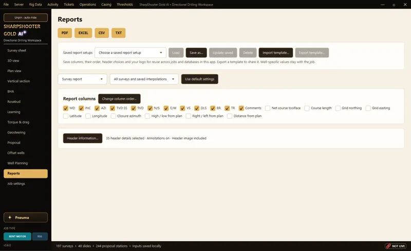Go to Proposal page
This screenshot has width=411, height=251.
[x=26, y=143]
